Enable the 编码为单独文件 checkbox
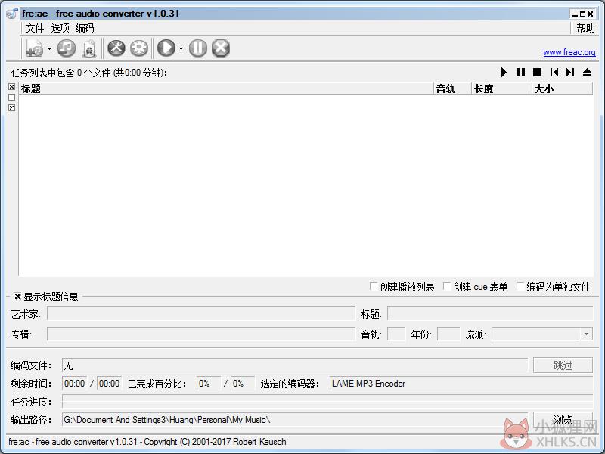The image size is (605, 454). coord(520,287)
